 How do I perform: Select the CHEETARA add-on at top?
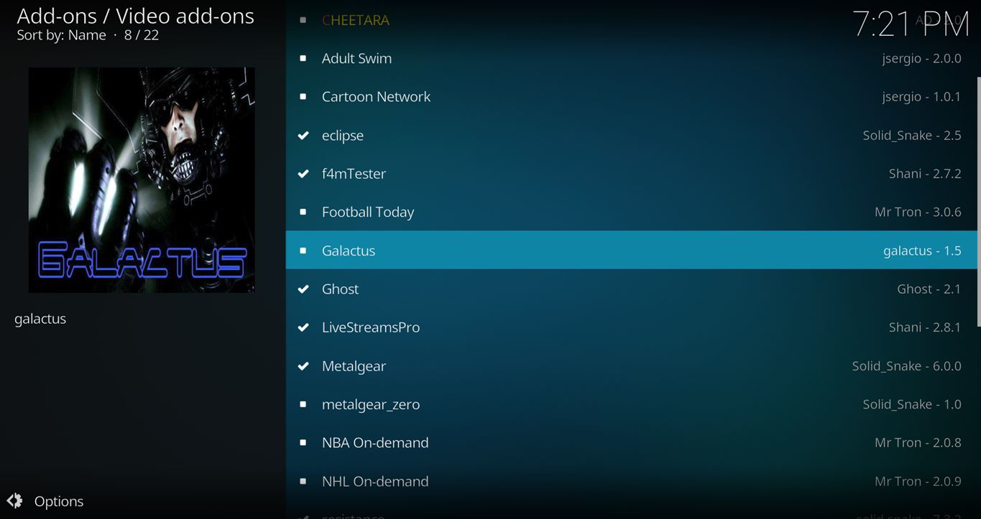click(356, 20)
